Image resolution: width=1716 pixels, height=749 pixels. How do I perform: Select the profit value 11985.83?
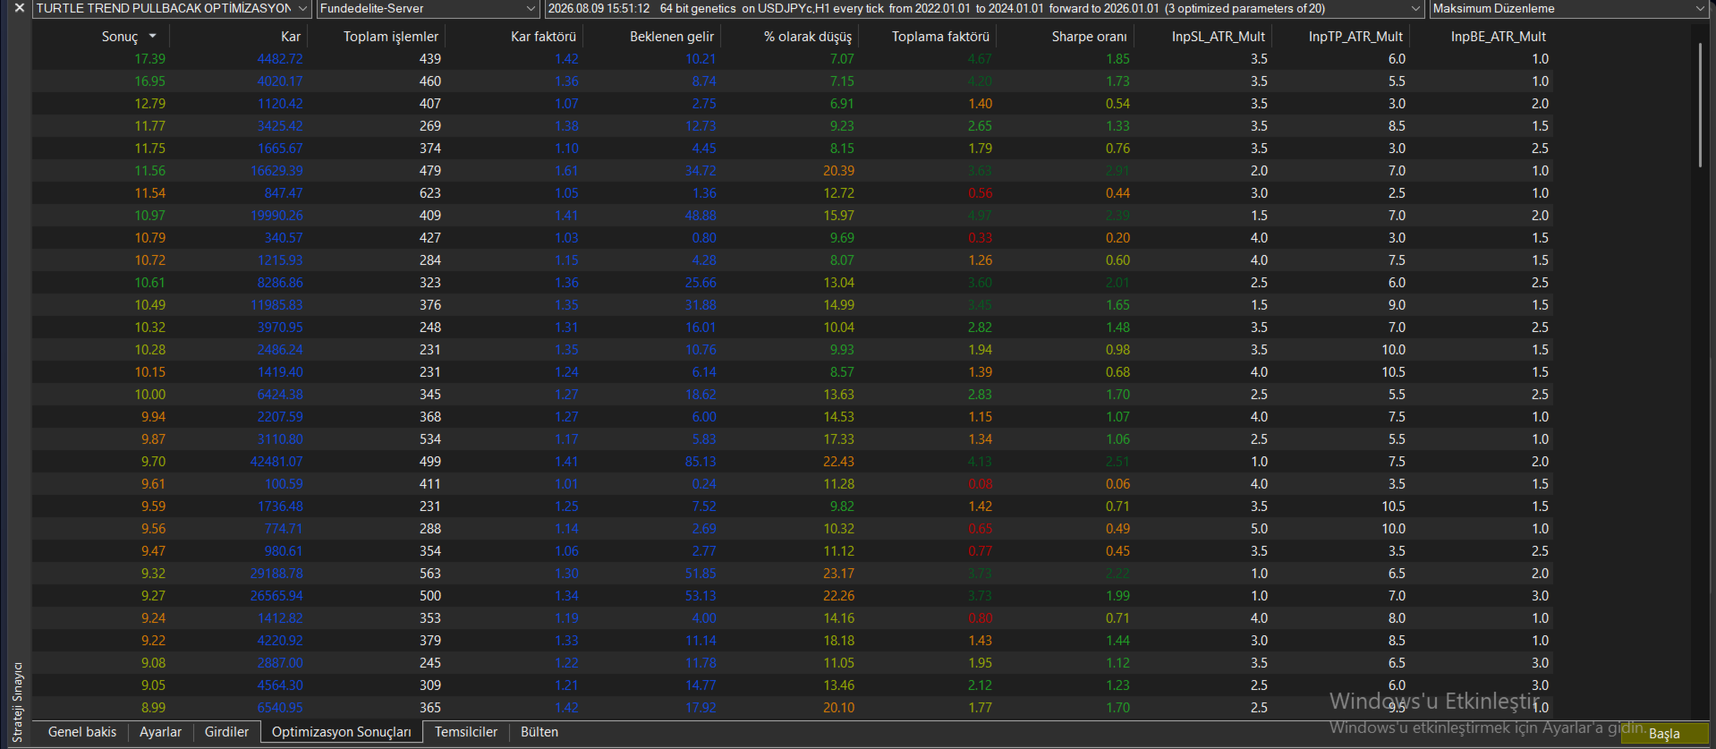pyautogui.click(x=276, y=305)
